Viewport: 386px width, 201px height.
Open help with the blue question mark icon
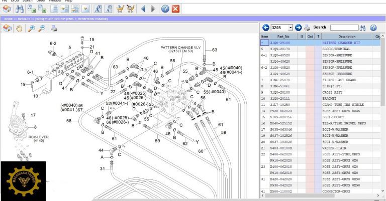tap(165, 9)
